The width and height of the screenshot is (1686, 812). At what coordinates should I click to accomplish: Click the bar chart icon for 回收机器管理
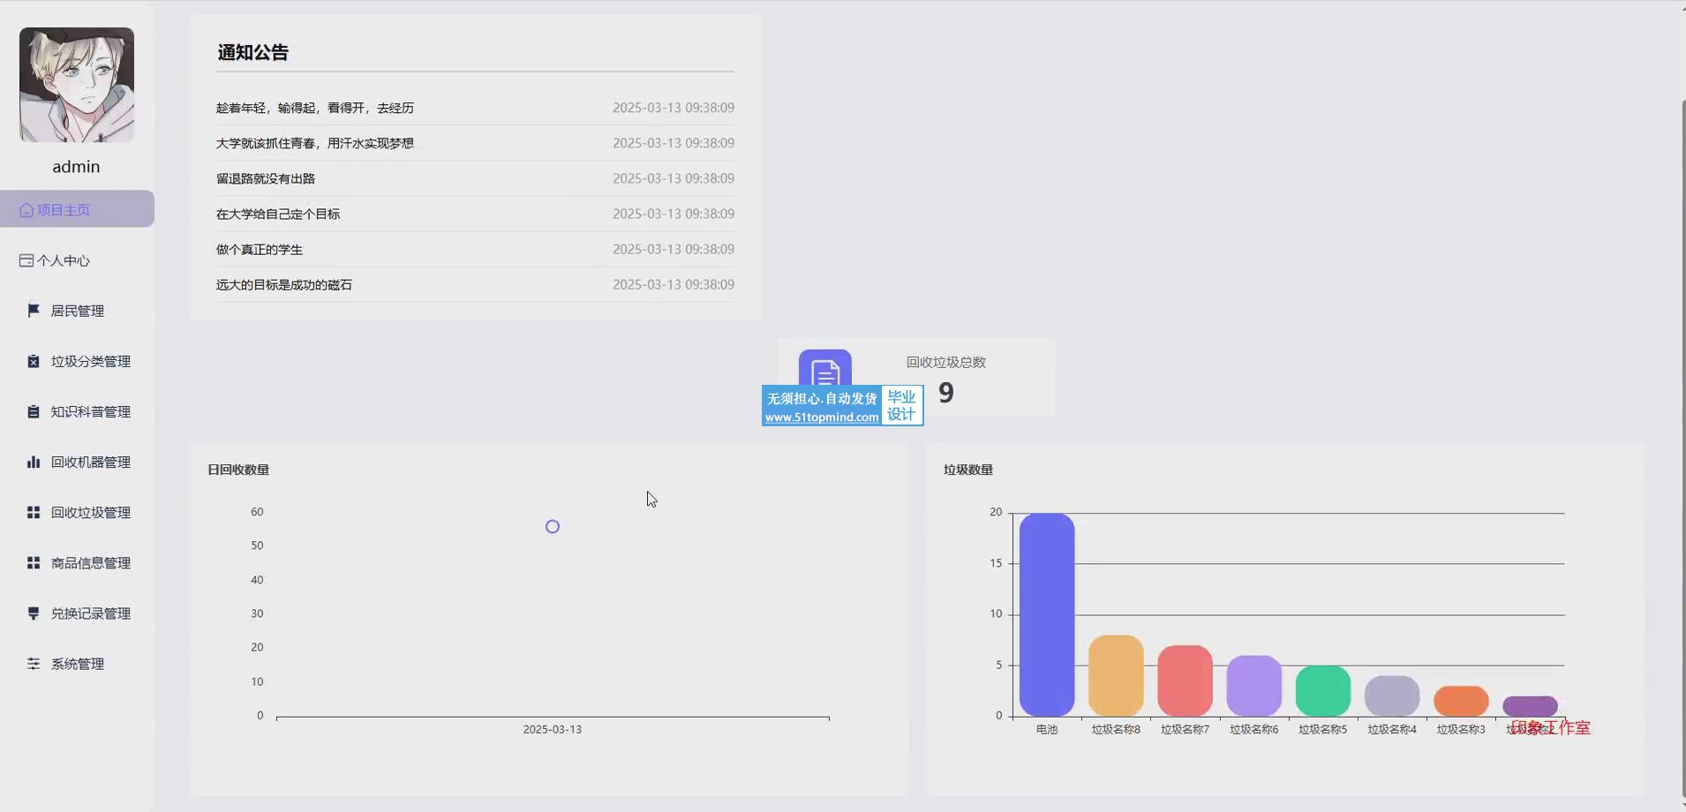34,462
